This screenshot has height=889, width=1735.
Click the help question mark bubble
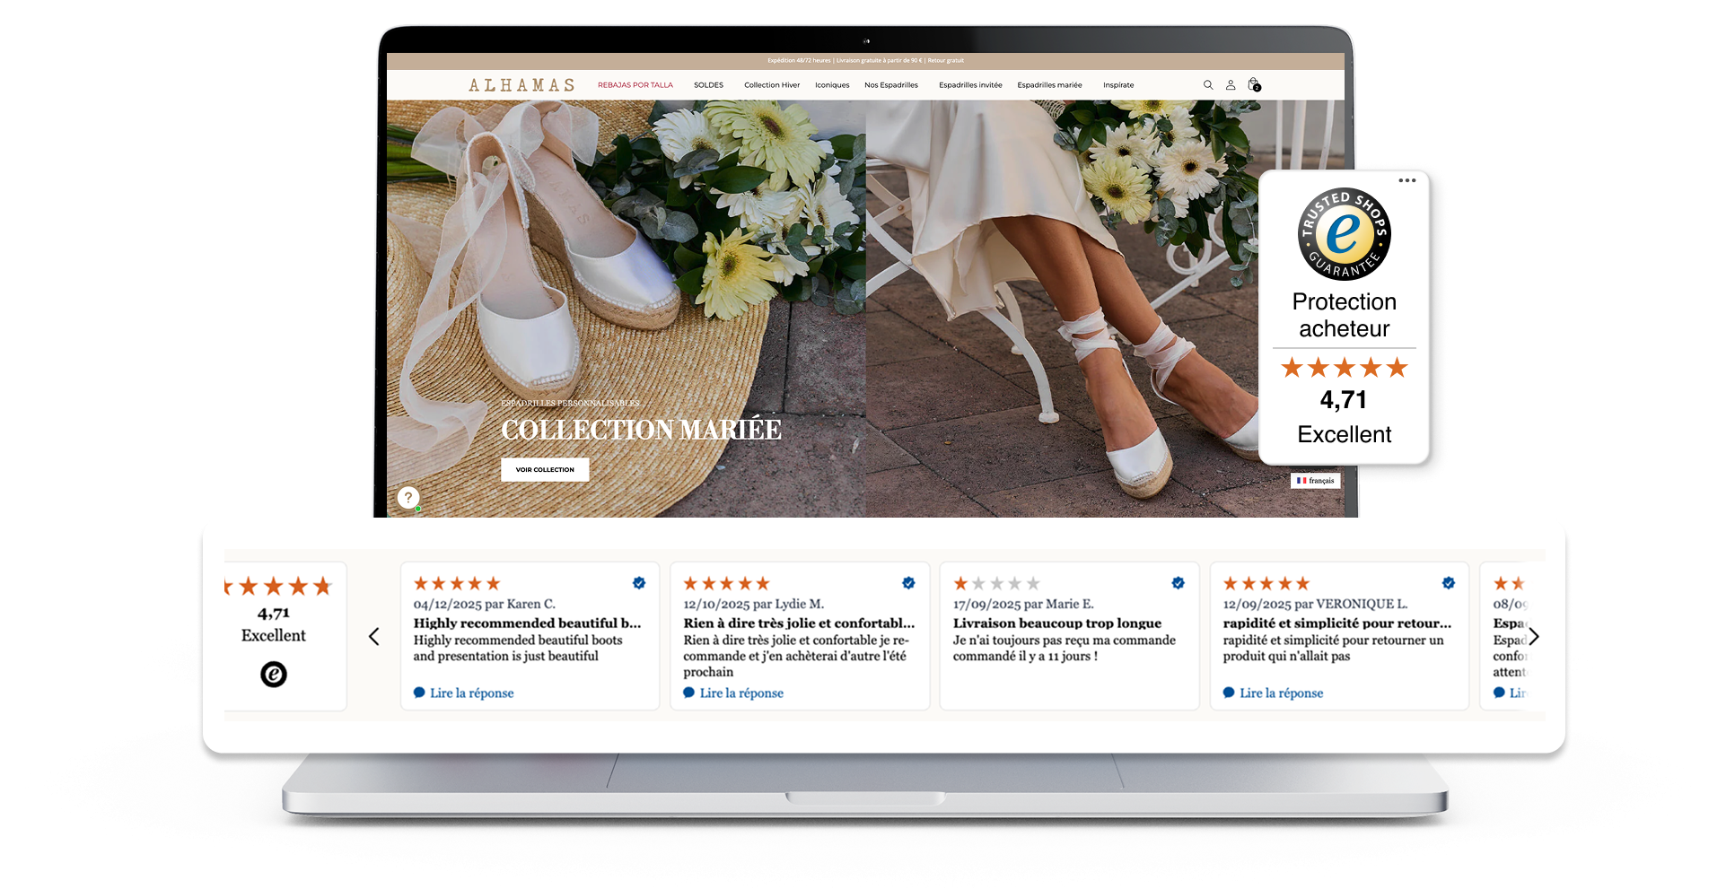click(x=408, y=497)
